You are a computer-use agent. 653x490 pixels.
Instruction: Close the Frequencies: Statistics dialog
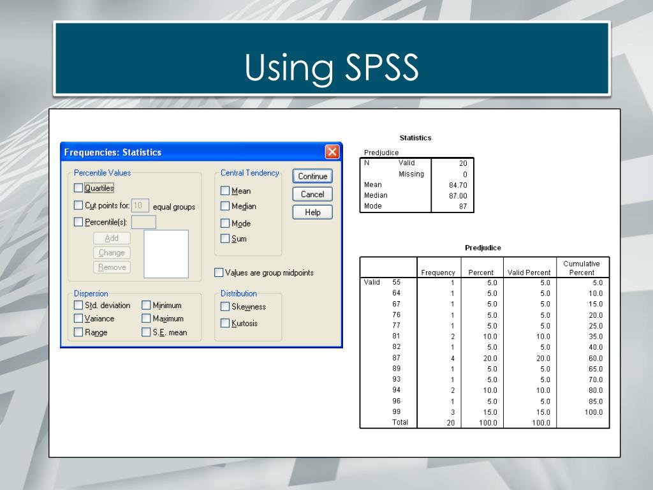tap(332, 152)
